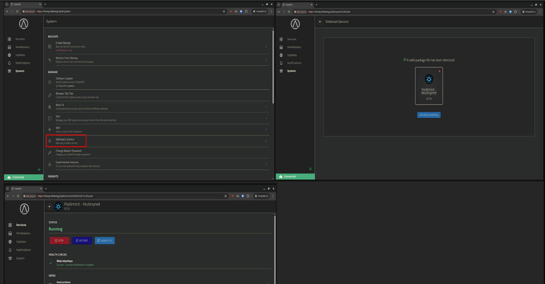
Task: Go back from Fedimint - Mutinynet service page
Action: coord(50,206)
